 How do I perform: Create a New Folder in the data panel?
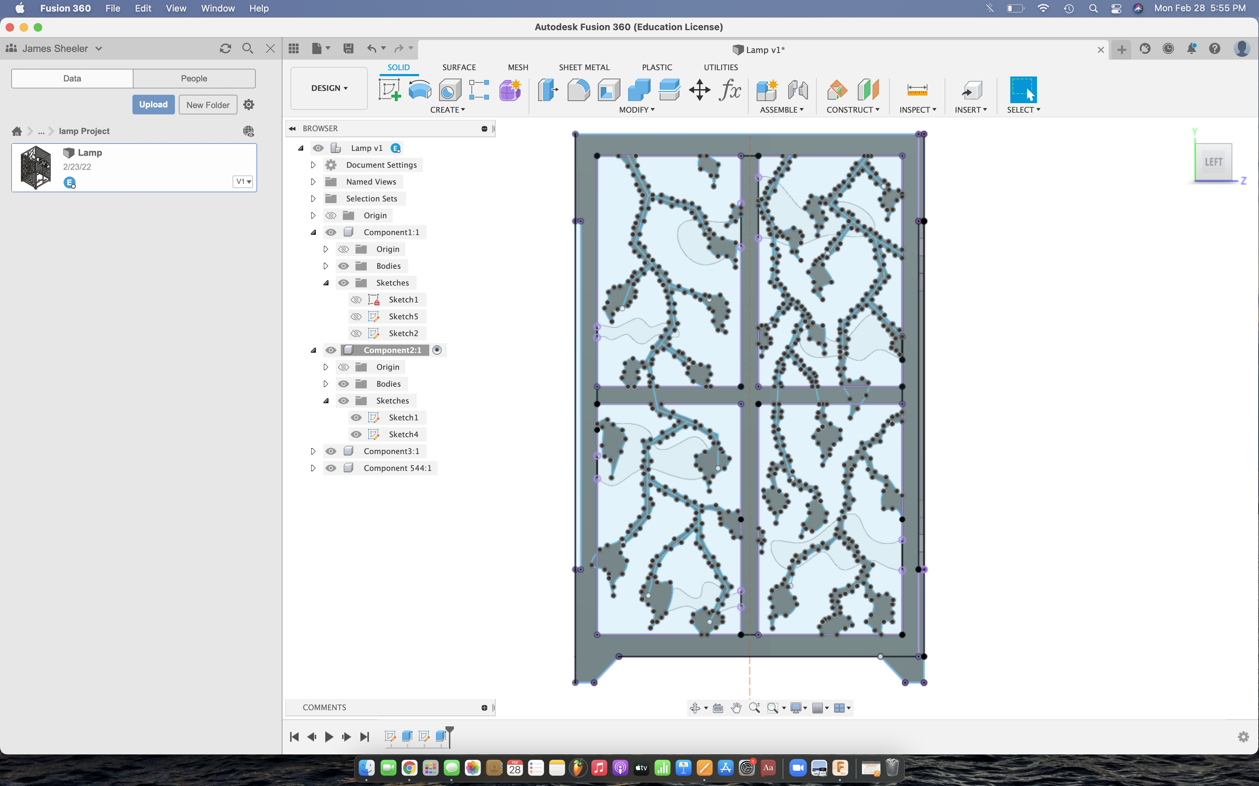[x=207, y=104]
